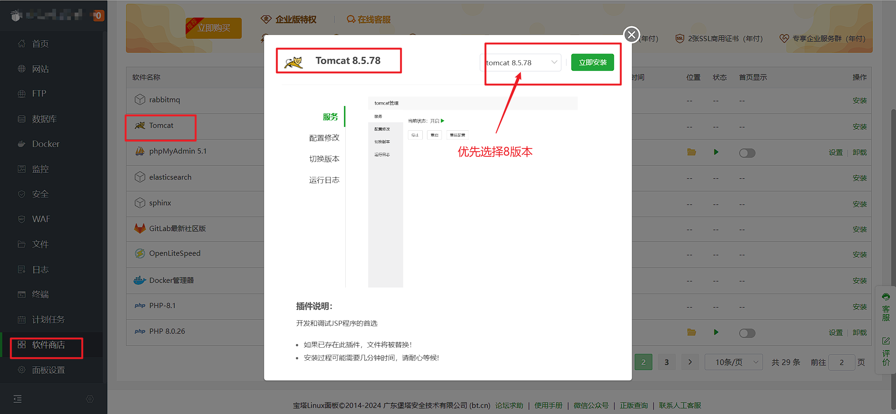Select the 配置修改 tab in the dialog

(324, 138)
